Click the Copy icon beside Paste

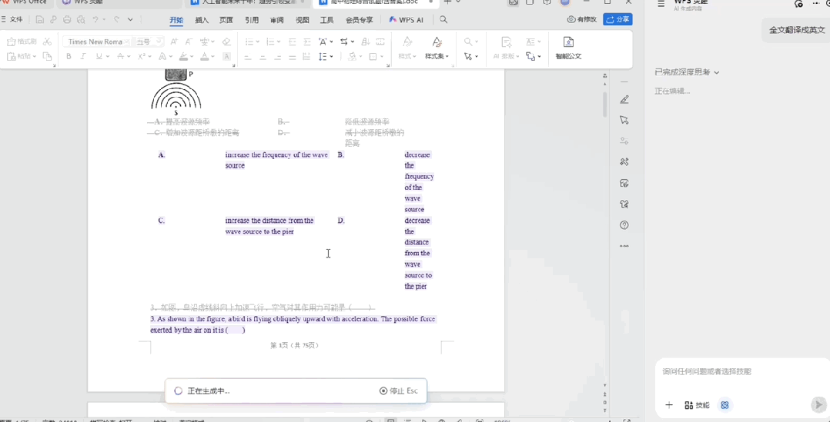coord(47,56)
